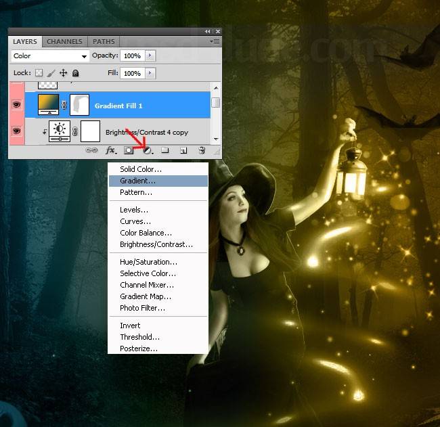The width and height of the screenshot is (440, 427).
Task: Click the new adjustment layer icon
Action: (x=147, y=151)
